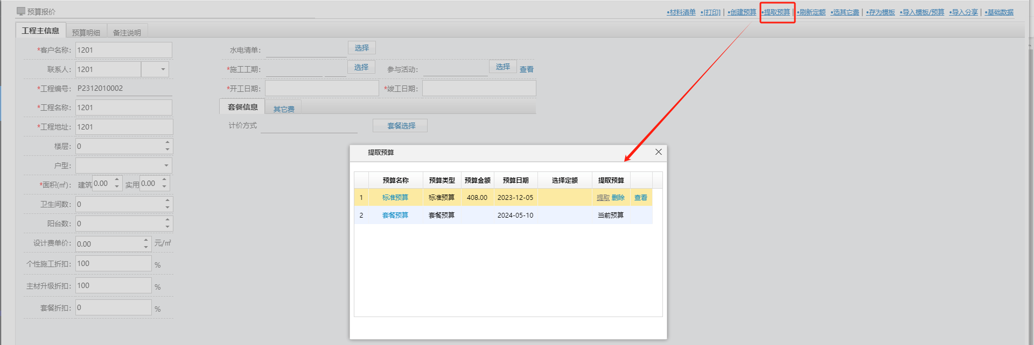This screenshot has width=1034, height=345.
Task: Switch to the 其它费 tab
Action: point(284,109)
